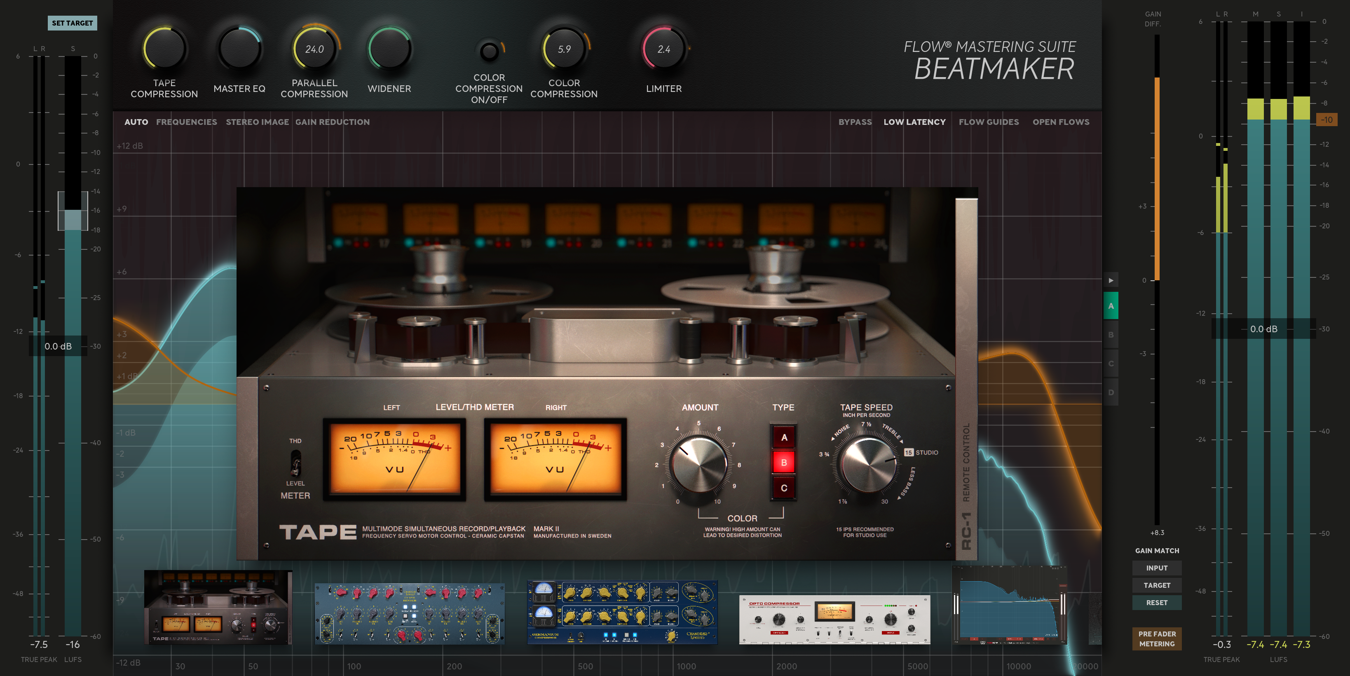Expand snapshot panel with play arrow
Viewport: 1350px width, 676px height.
click(1111, 280)
